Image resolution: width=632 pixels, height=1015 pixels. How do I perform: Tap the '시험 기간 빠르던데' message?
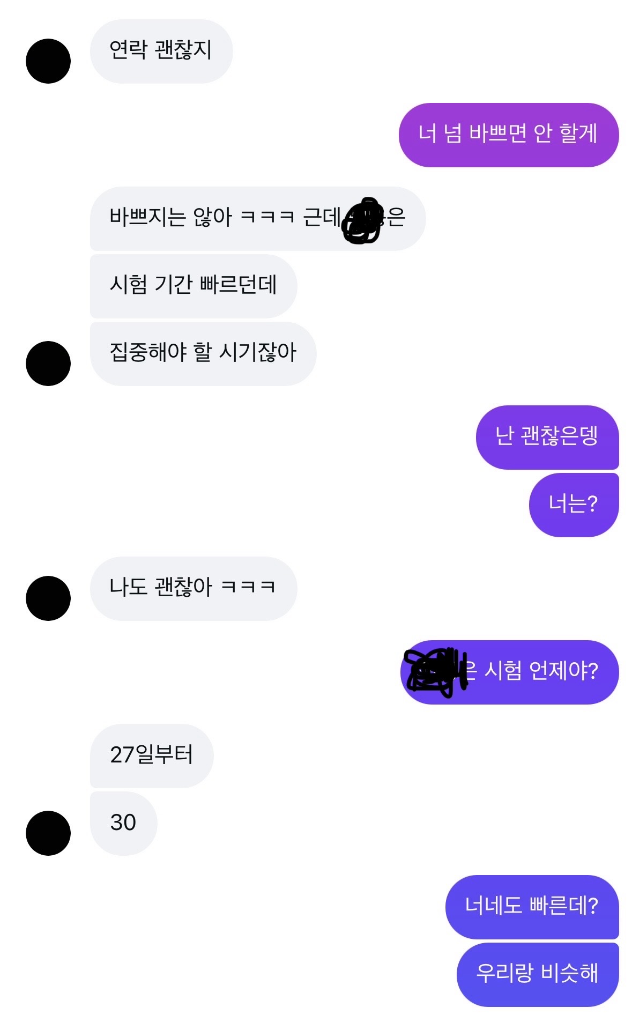pos(194,286)
